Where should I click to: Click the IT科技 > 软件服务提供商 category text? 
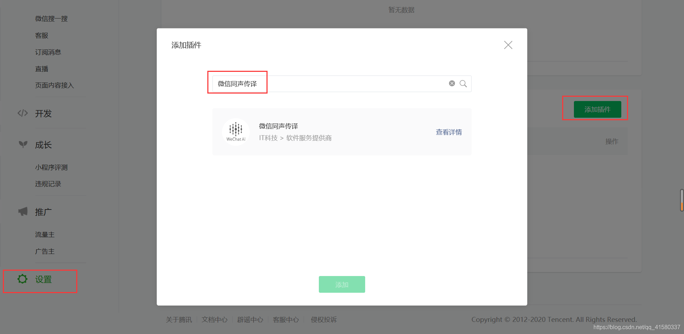point(295,138)
